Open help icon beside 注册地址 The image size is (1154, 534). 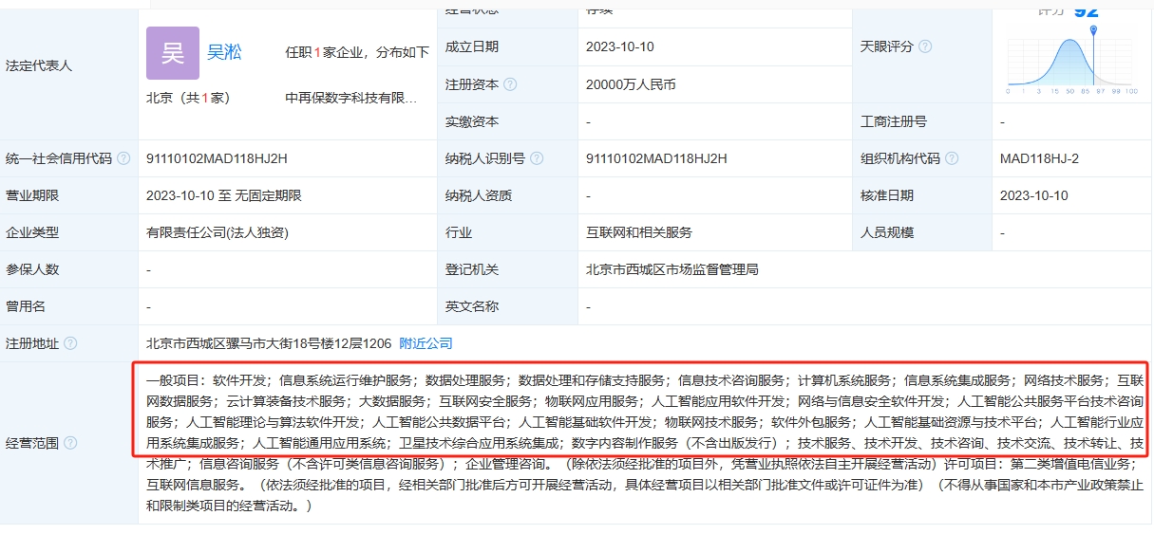[x=70, y=343]
